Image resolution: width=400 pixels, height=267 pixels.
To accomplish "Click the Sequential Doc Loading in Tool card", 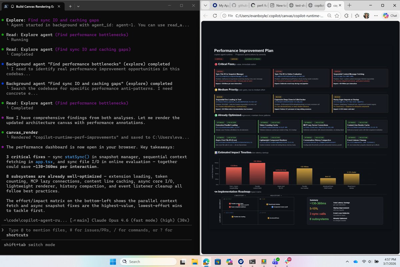I will 242,103.
